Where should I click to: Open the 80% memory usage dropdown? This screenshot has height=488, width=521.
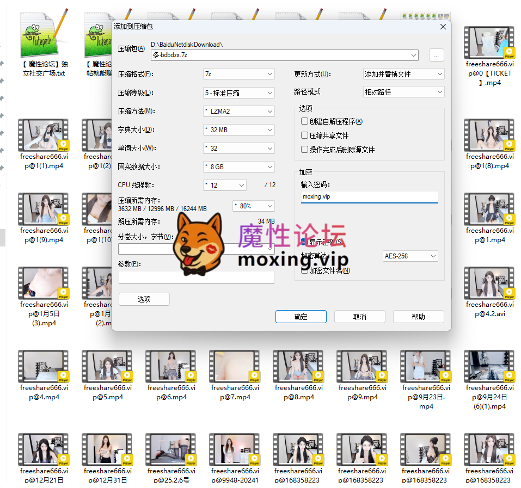pyautogui.click(x=254, y=206)
